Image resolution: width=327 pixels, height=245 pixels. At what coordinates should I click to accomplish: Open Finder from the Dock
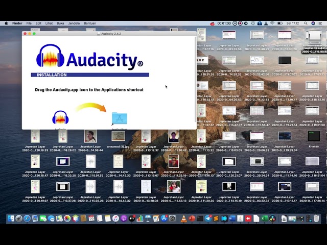[x=11, y=218]
